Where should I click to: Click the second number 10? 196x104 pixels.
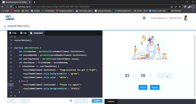point(143,75)
